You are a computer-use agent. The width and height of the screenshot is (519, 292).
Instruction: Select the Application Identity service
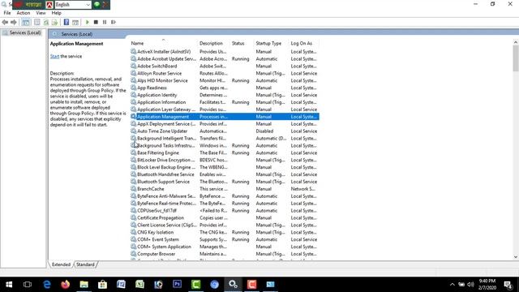pyautogui.click(x=225, y=95)
